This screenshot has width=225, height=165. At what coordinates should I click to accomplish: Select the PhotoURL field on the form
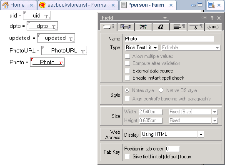click(64, 50)
